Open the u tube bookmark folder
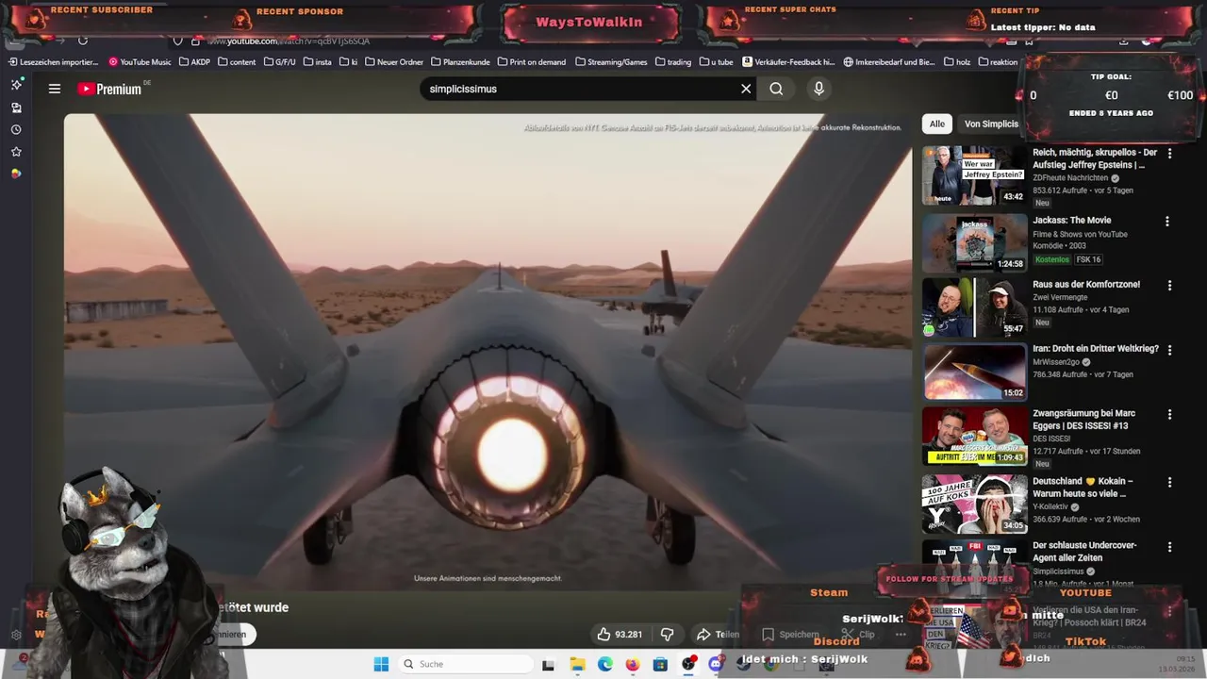This screenshot has height=679, width=1207. click(716, 62)
